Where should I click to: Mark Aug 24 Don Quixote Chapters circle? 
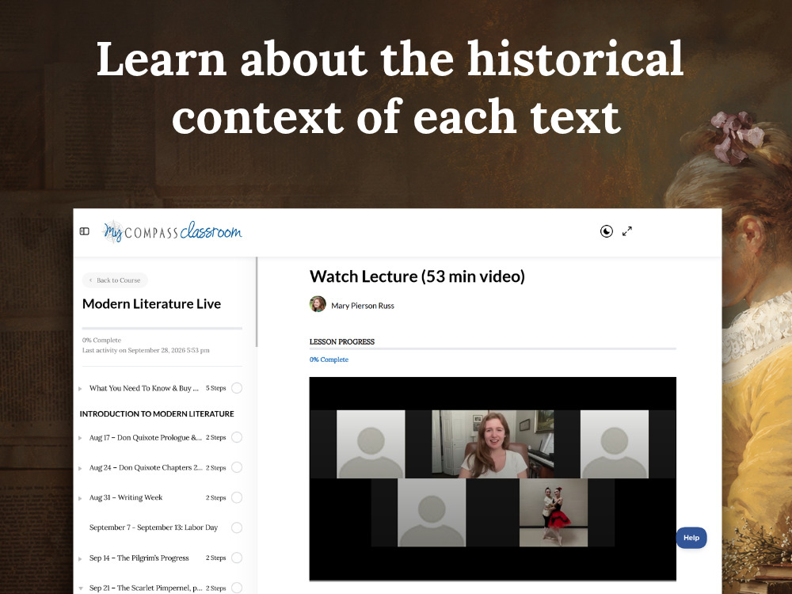tap(236, 467)
